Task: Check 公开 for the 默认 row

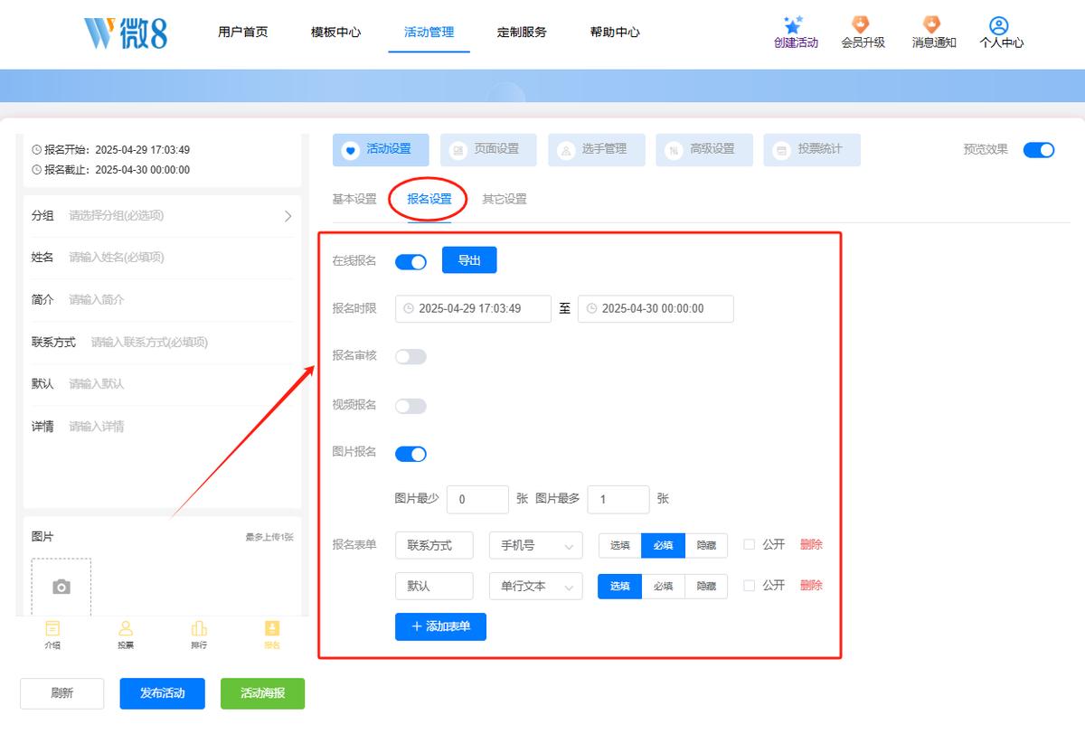Action: [749, 585]
